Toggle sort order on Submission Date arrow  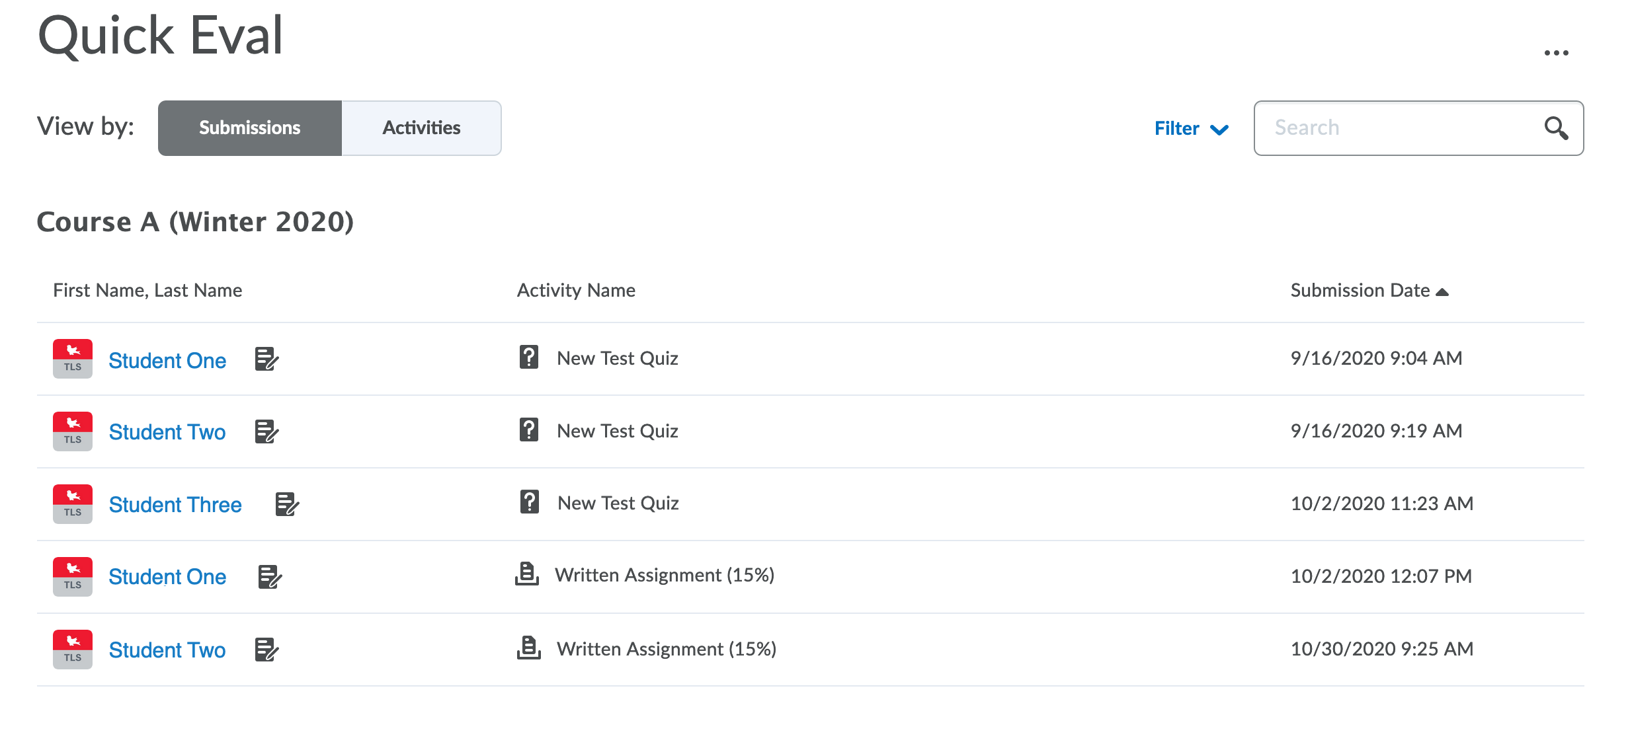pyautogui.click(x=1443, y=291)
